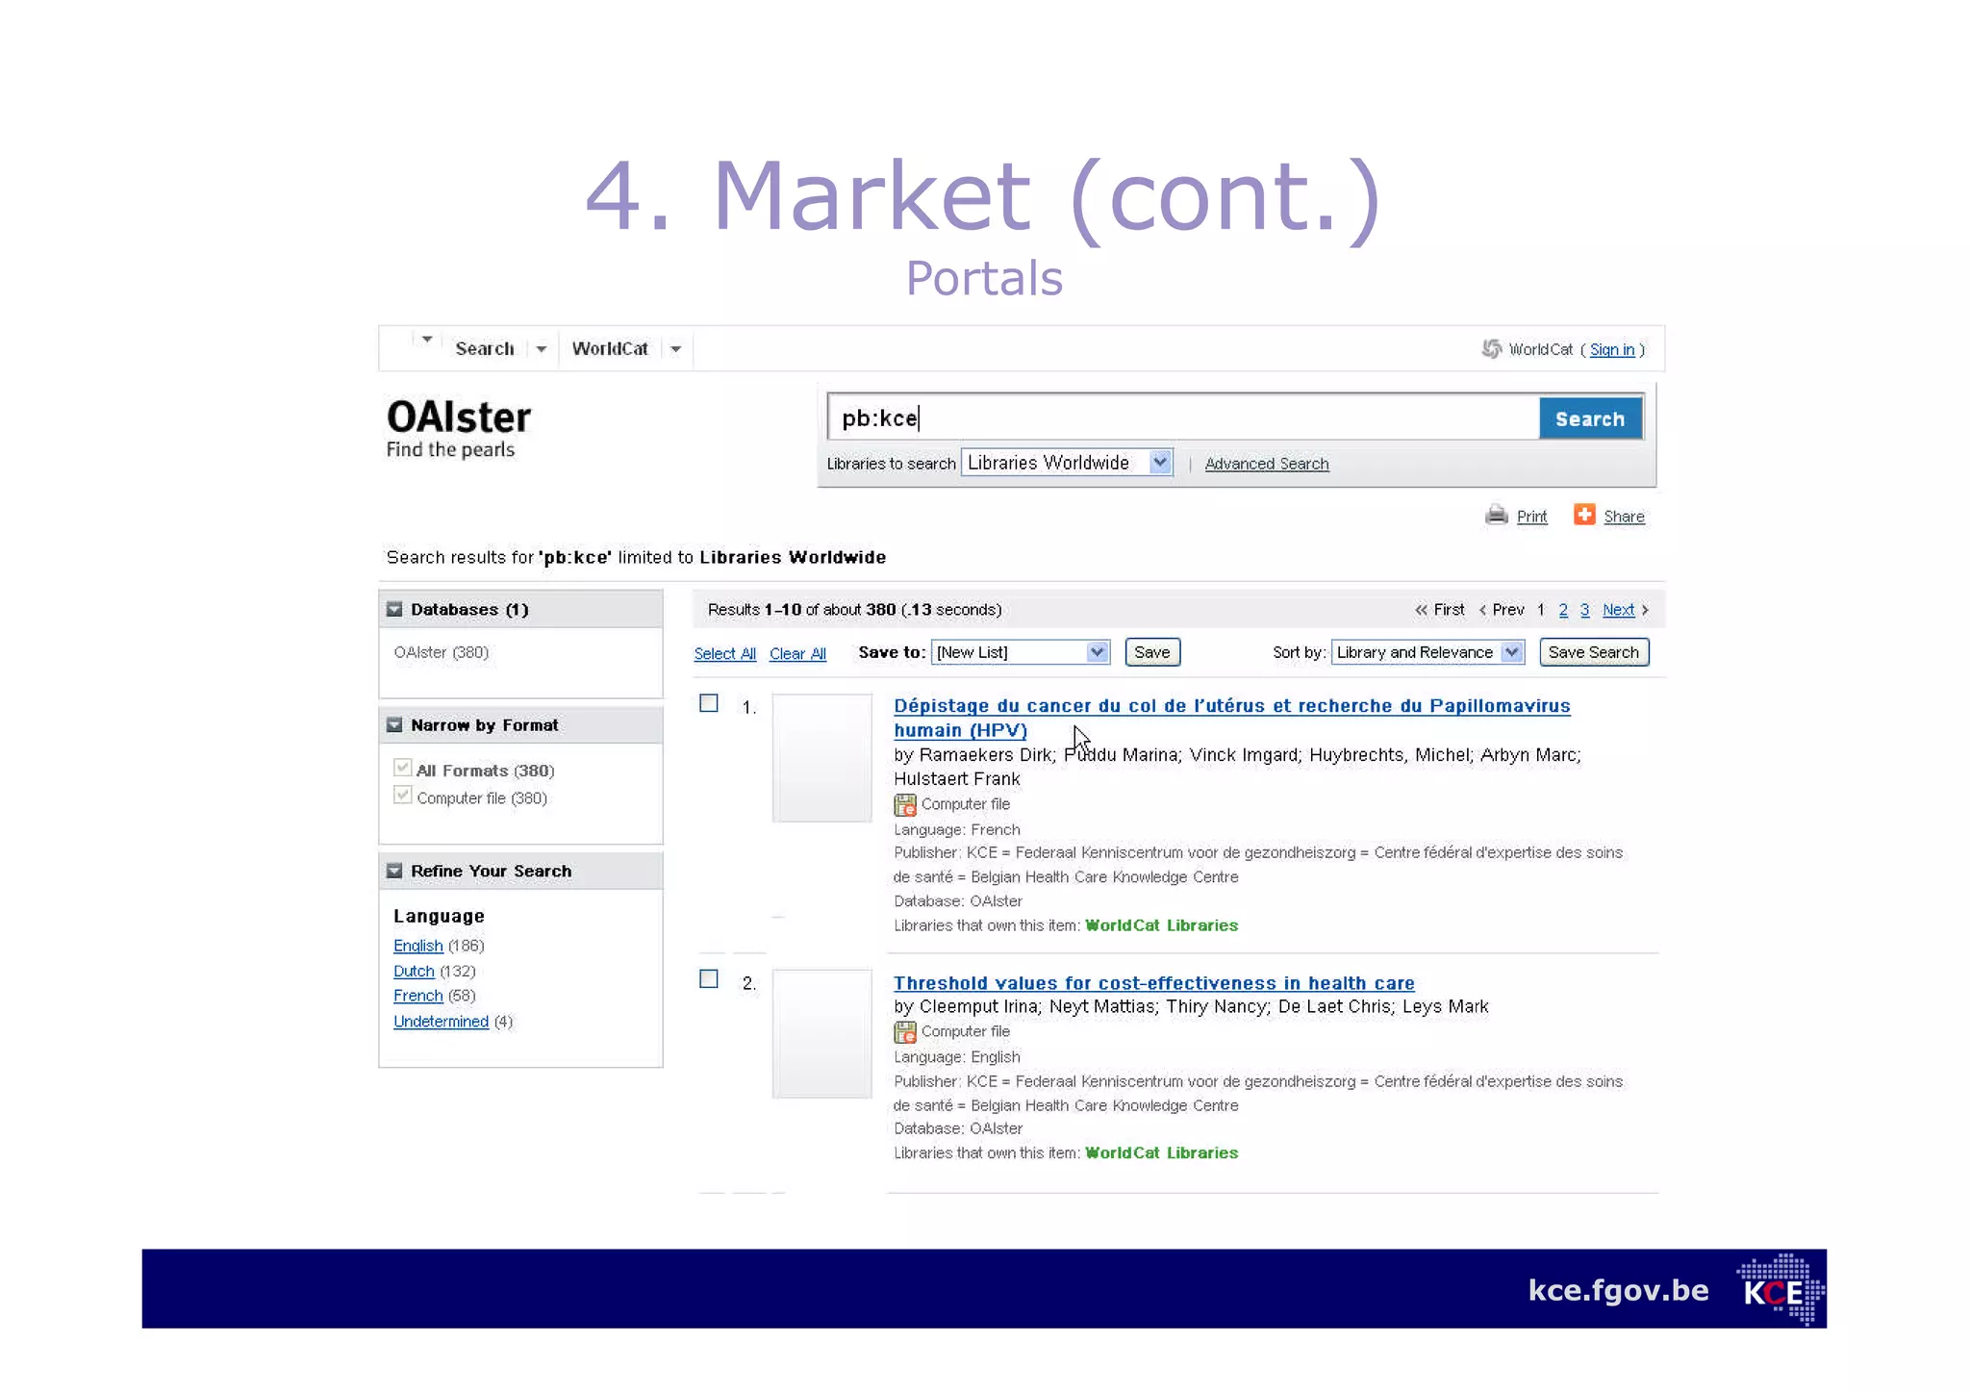Open the Sort by dropdown
Viewport: 1970px width, 1392px height.
[x=1427, y=652]
